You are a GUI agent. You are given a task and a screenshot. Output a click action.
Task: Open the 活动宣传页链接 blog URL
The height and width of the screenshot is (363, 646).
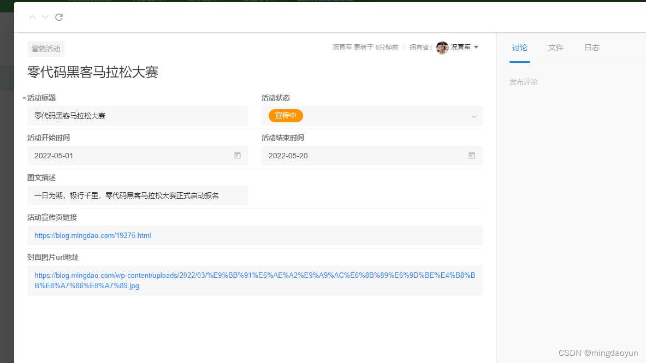tap(92, 235)
